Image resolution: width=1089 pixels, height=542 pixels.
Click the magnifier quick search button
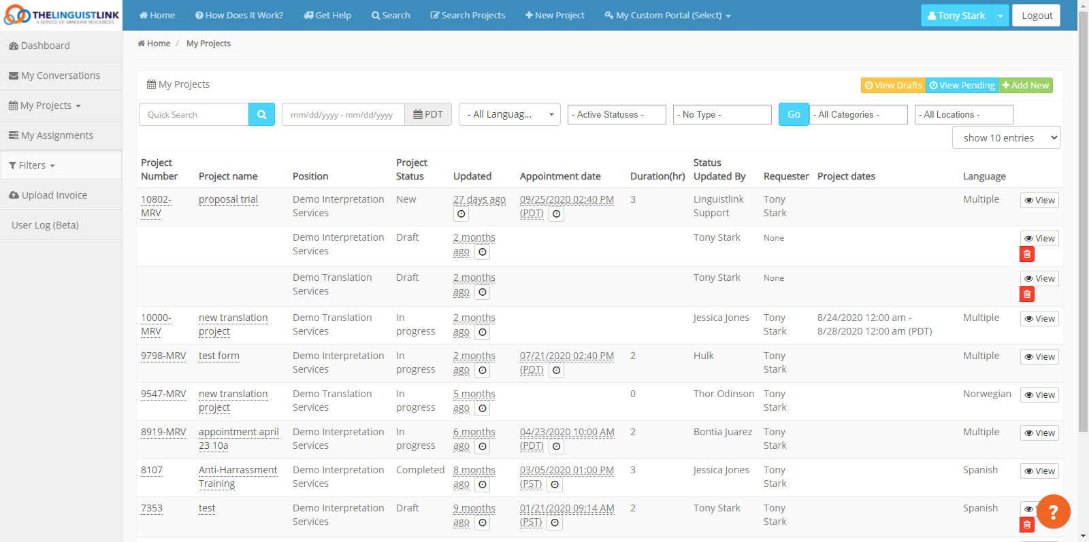(x=261, y=115)
